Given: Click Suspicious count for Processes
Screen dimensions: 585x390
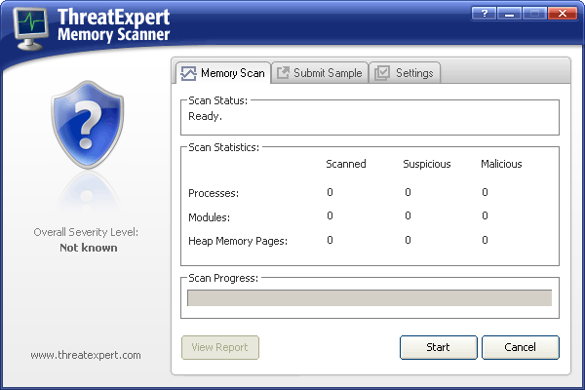Looking at the screenshot, I should tap(408, 192).
